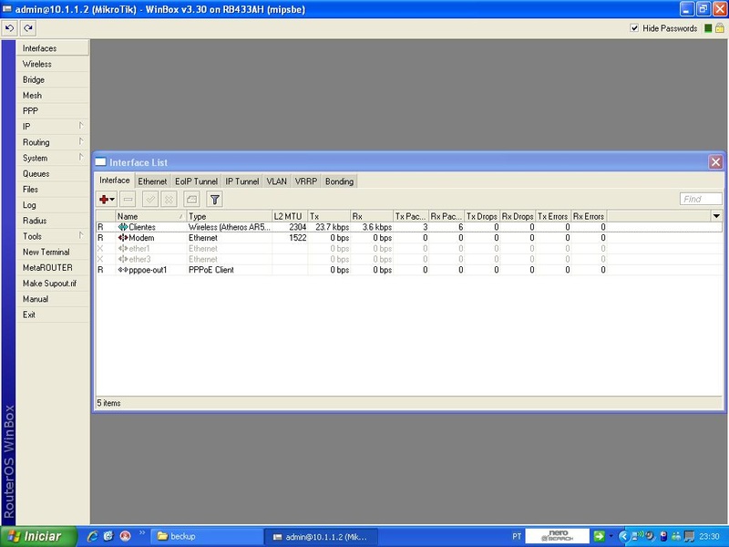Click the green status indicator square
Image resolution: width=729 pixels, height=547 pixels.
pos(708,28)
